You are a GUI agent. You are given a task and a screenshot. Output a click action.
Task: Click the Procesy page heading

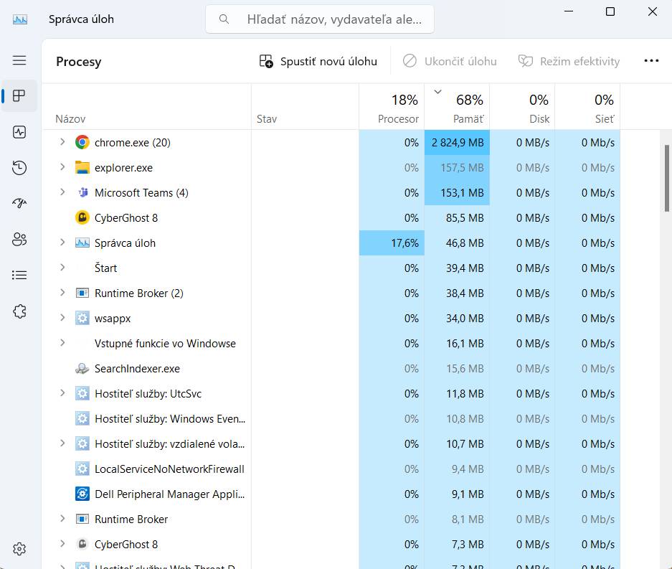click(x=78, y=62)
